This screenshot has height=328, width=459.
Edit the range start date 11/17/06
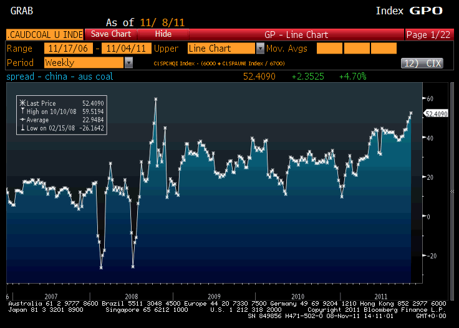[68, 49]
